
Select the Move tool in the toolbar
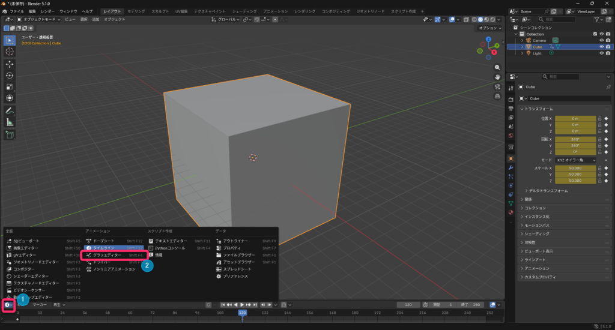pyautogui.click(x=10, y=64)
